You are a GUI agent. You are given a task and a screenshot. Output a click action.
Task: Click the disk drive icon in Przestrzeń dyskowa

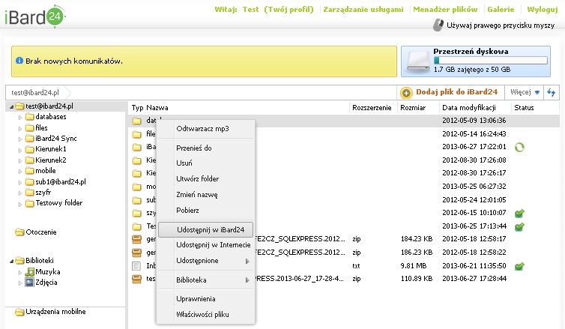(418, 61)
